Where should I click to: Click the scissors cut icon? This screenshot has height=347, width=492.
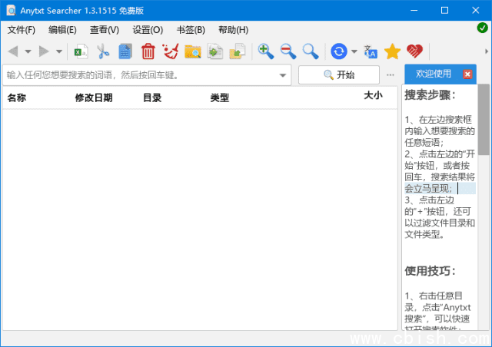click(103, 51)
